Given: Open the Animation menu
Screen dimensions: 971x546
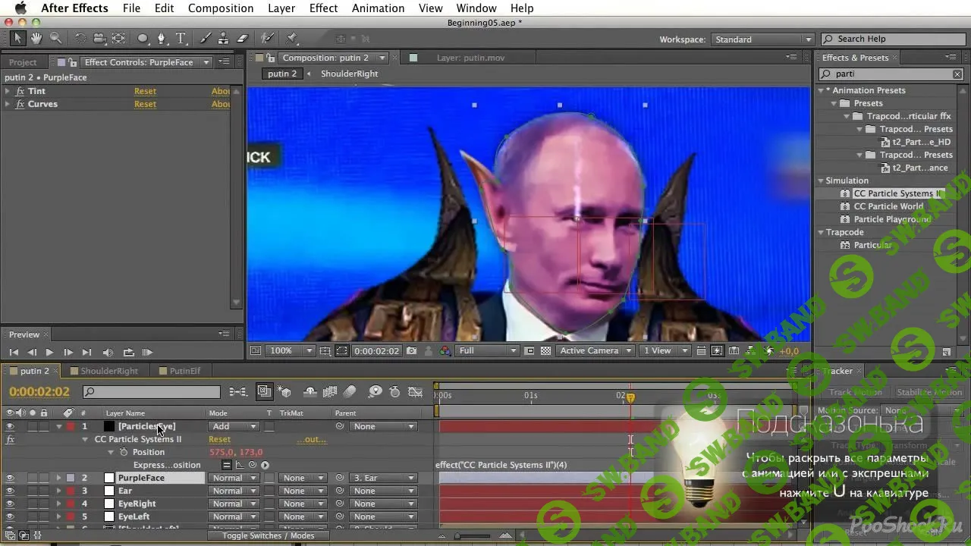Looking at the screenshot, I should pyautogui.click(x=378, y=8).
